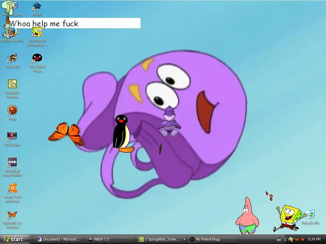Expand the SpongeBob taskbar group arrow
Screen dimensions: 326x244
click(x=184, y=240)
